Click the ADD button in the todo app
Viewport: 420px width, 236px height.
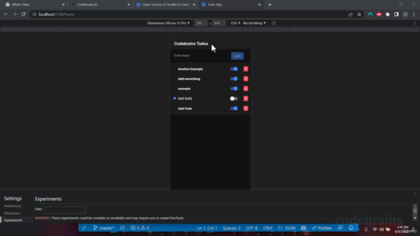click(238, 56)
